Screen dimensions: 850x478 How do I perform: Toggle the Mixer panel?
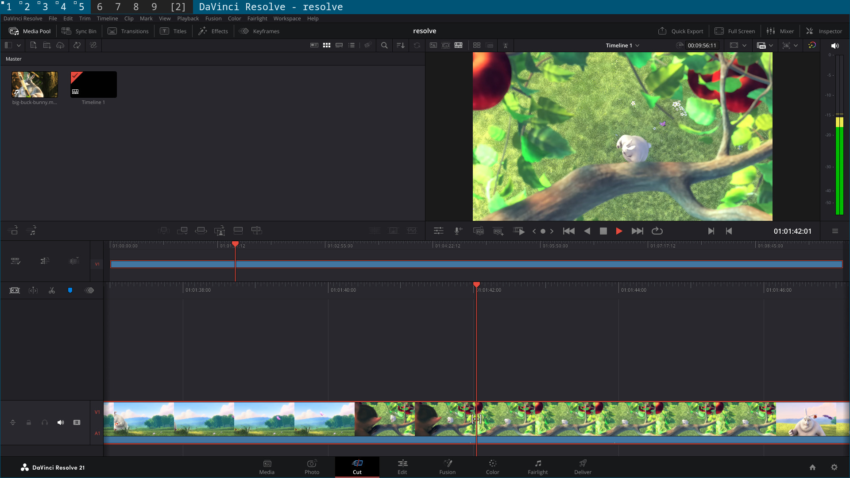(x=780, y=31)
